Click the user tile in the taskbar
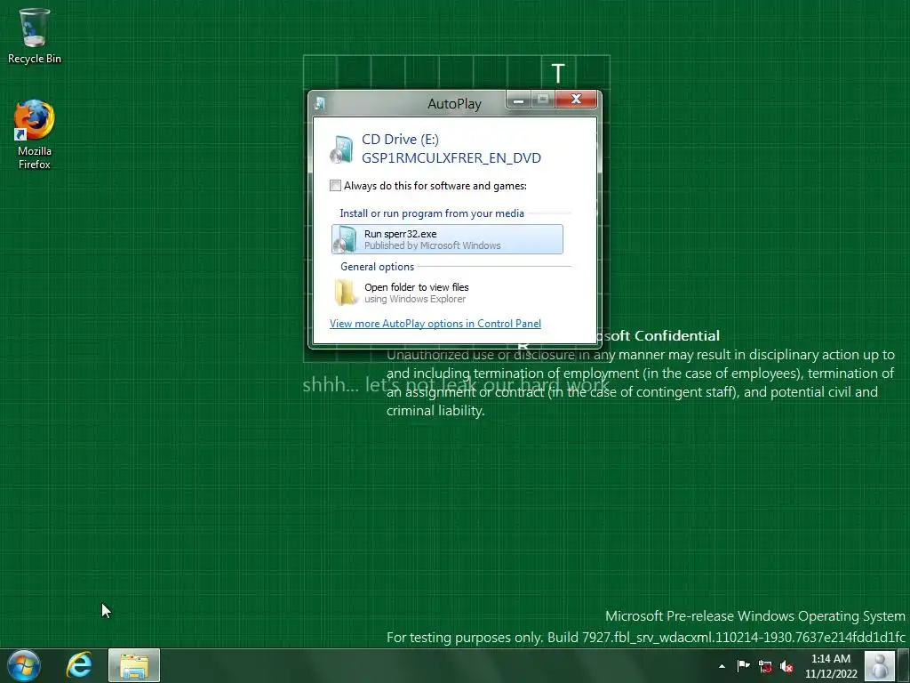This screenshot has width=910, height=683. 880,665
